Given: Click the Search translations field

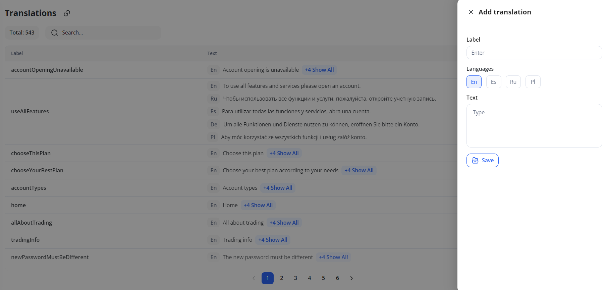Looking at the screenshot, I should (103, 33).
